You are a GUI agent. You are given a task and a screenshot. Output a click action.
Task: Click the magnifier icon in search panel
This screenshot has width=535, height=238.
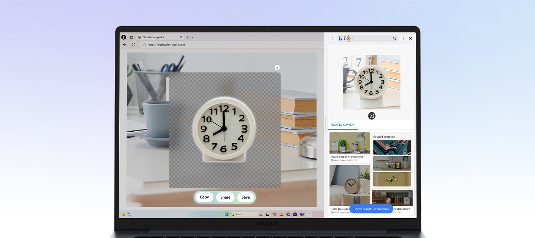click(395, 38)
